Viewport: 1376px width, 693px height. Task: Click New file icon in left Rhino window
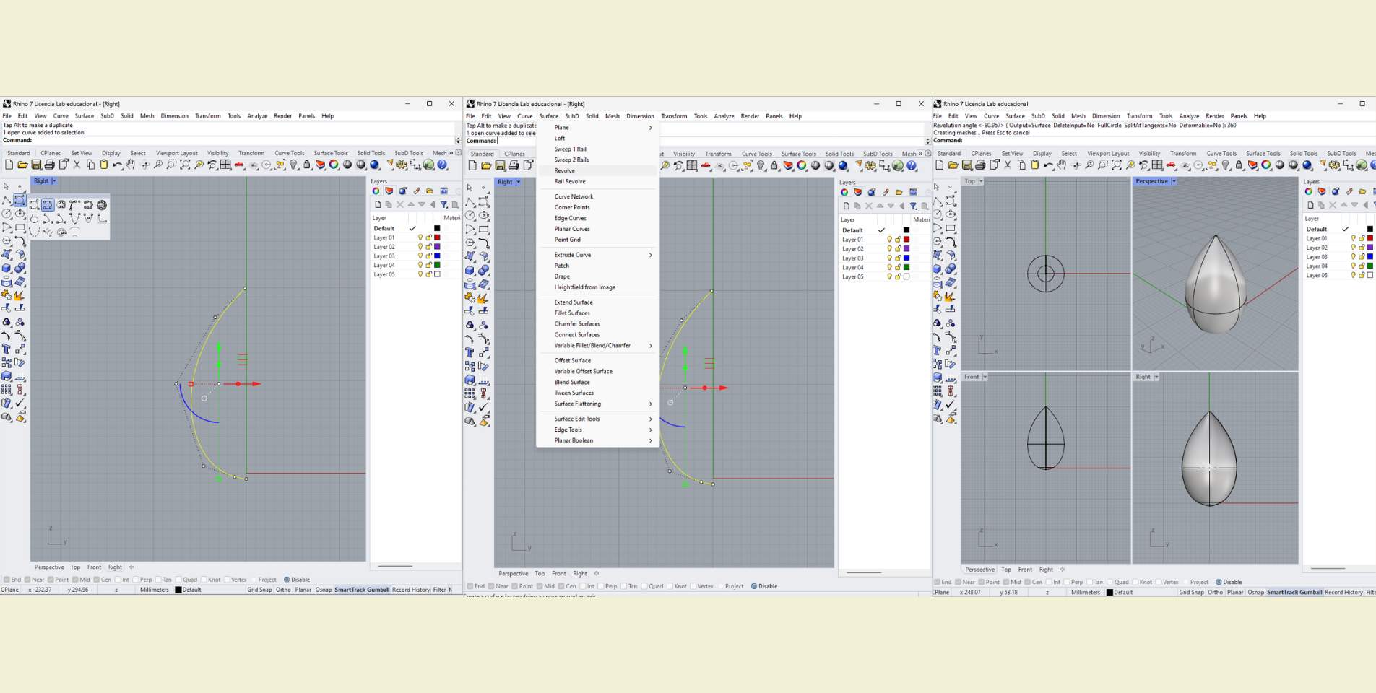(x=9, y=165)
